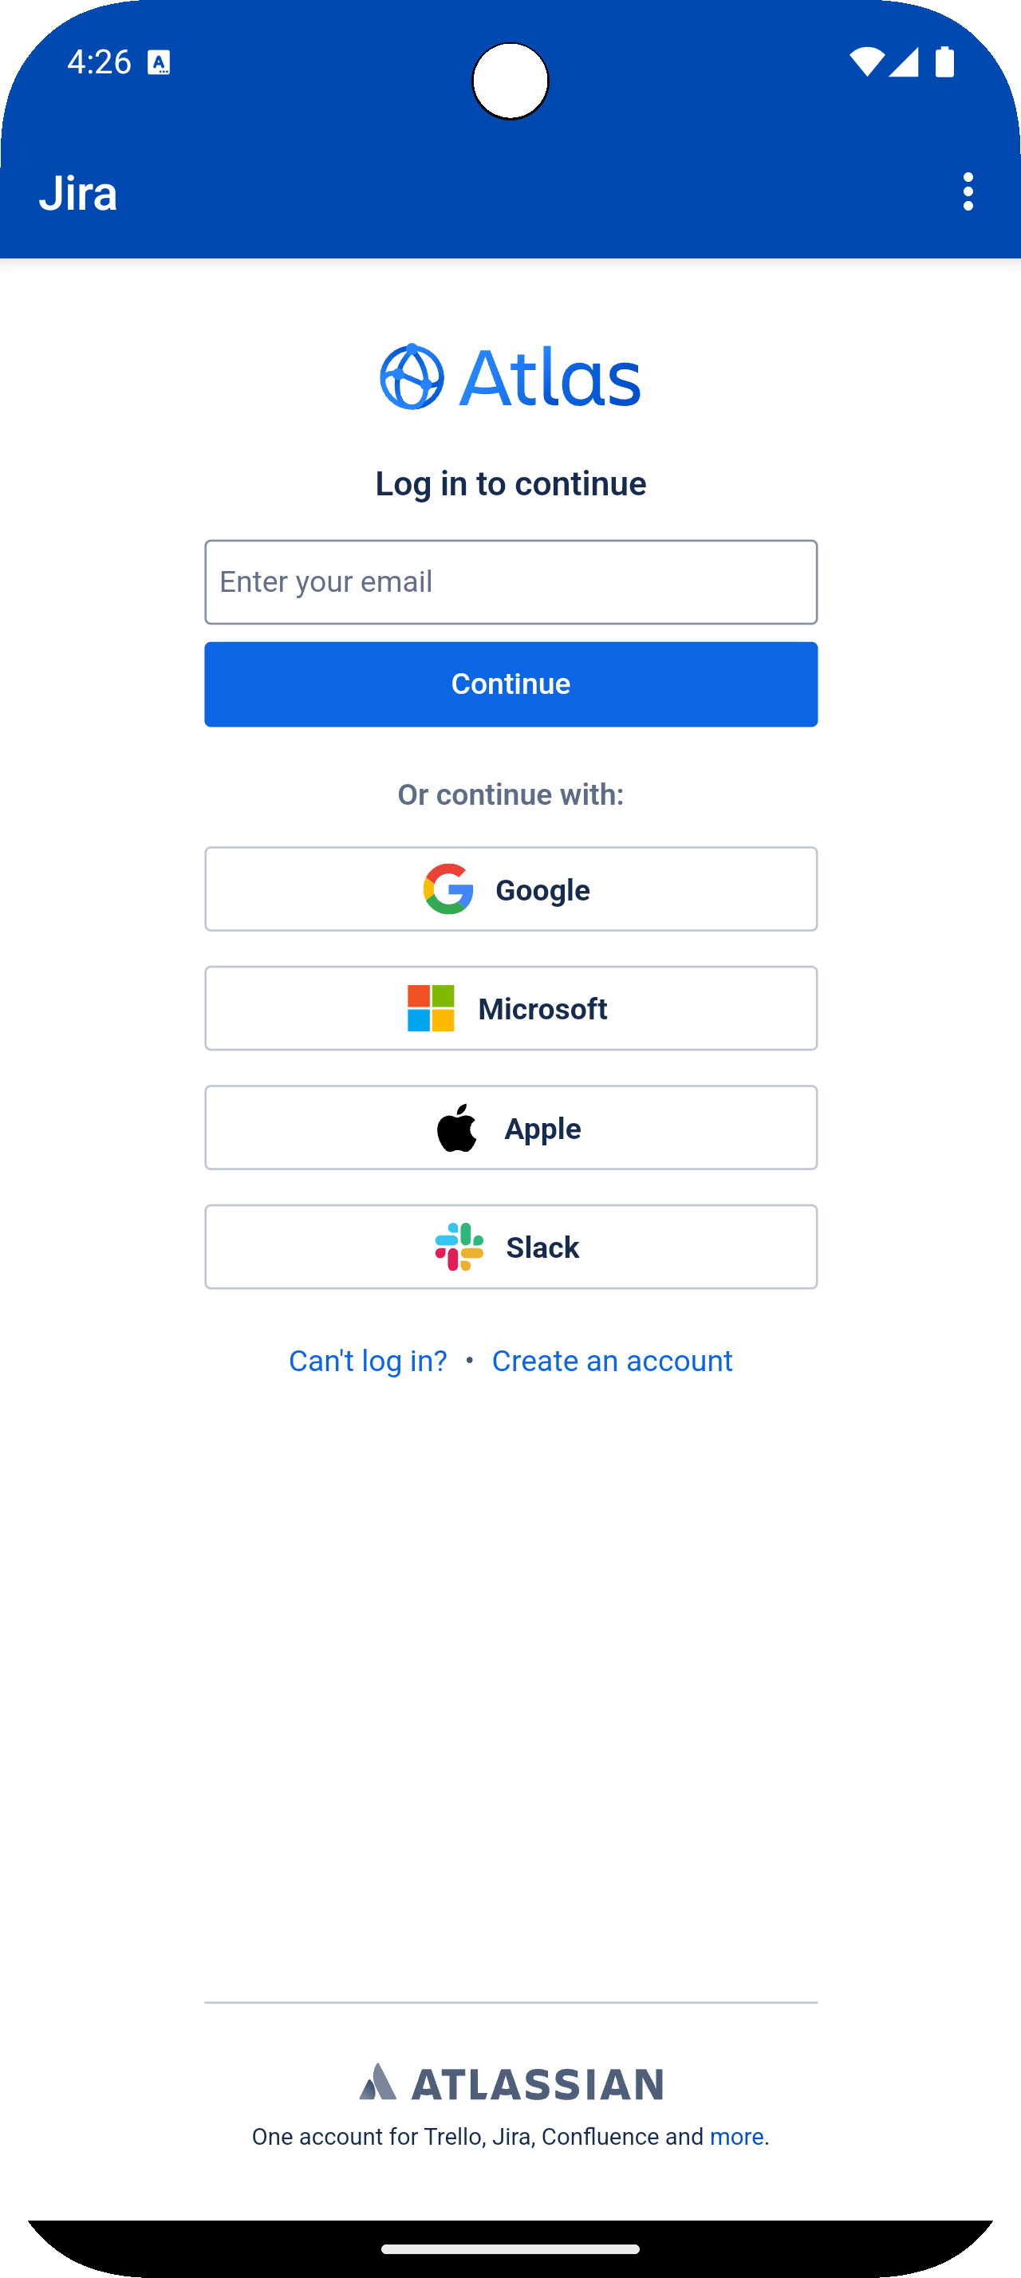
Task: Click the more link in footer
Action: (x=736, y=2137)
